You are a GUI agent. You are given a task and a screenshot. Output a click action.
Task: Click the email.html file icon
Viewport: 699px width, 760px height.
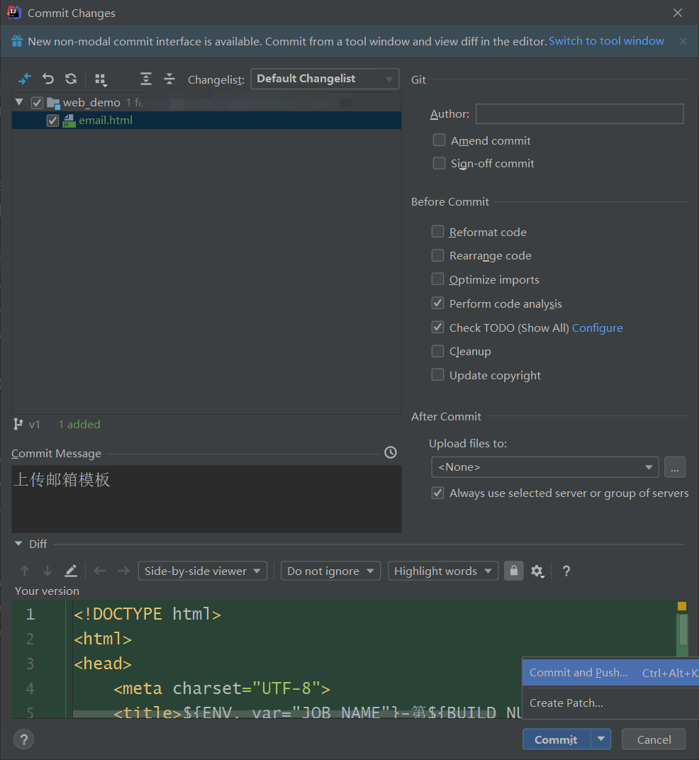(69, 121)
